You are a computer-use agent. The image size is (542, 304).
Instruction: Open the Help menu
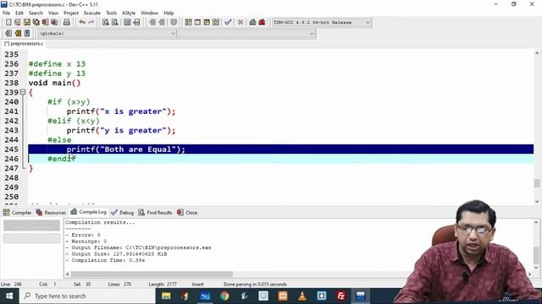pos(169,13)
